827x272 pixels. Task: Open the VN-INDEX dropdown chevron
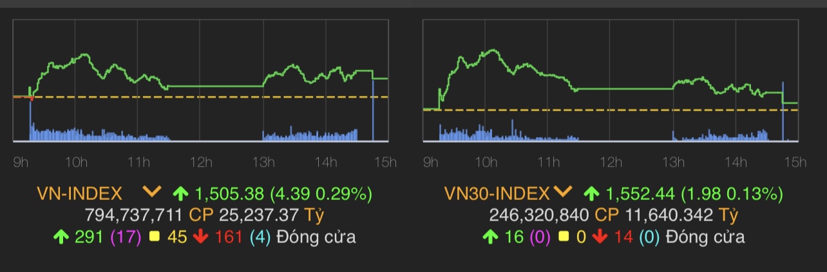pyautogui.click(x=152, y=192)
